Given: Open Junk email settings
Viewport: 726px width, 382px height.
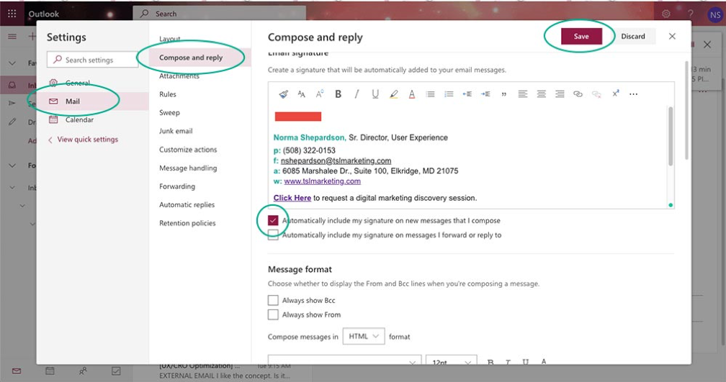Looking at the screenshot, I should (176, 131).
